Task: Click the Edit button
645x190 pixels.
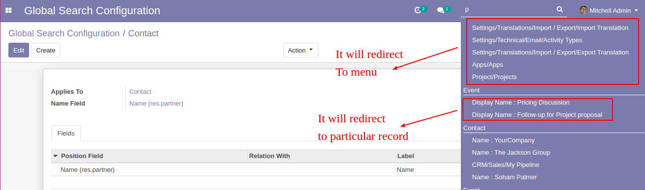Action: (19, 50)
